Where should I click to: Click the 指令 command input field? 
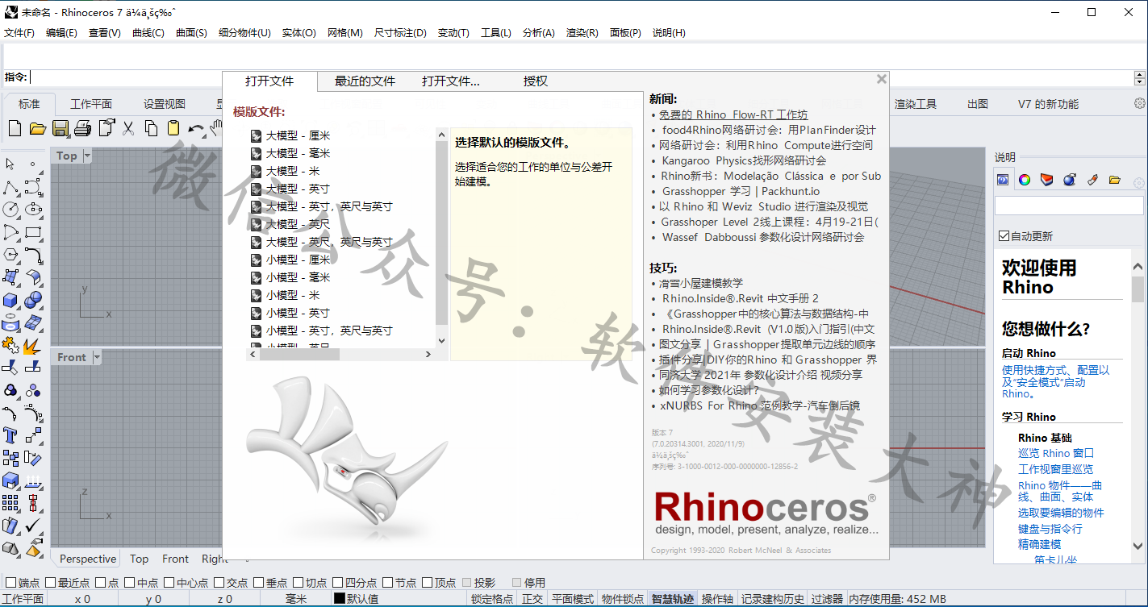click(x=581, y=77)
